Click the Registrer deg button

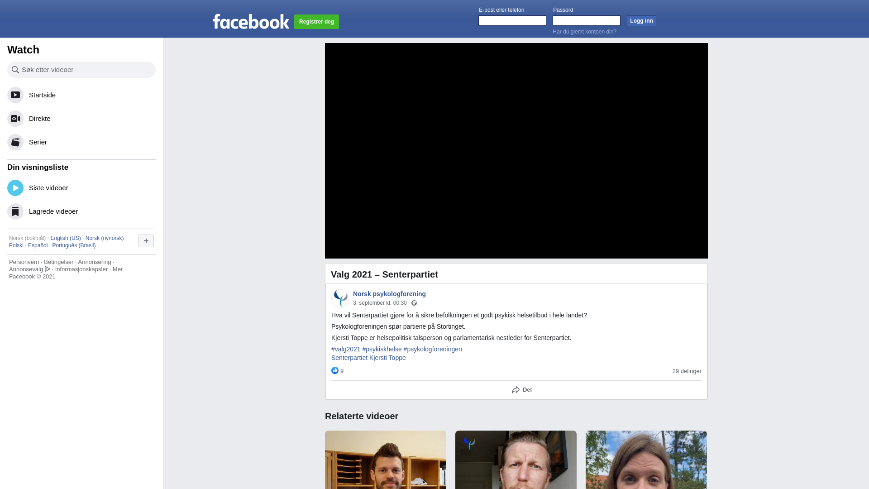316,22
